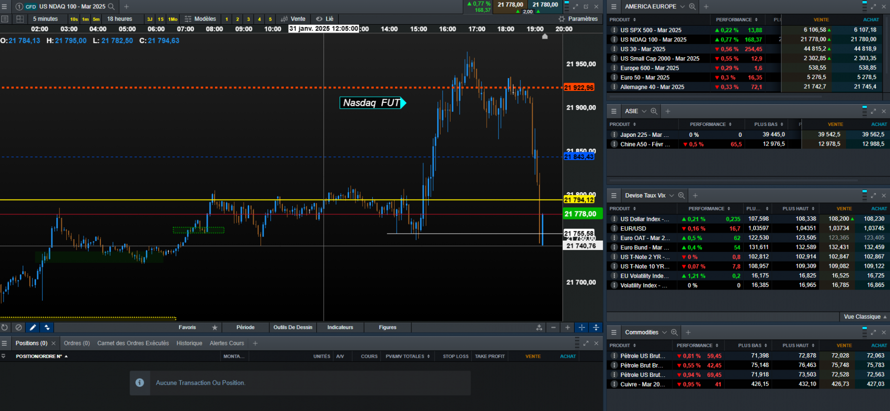
Task: Search in the ASIE watchlist
Action: coord(654,111)
